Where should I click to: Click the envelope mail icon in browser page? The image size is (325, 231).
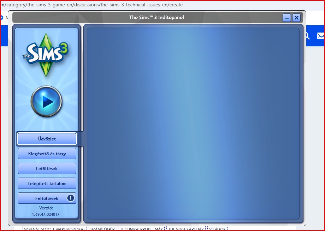[x=320, y=36]
